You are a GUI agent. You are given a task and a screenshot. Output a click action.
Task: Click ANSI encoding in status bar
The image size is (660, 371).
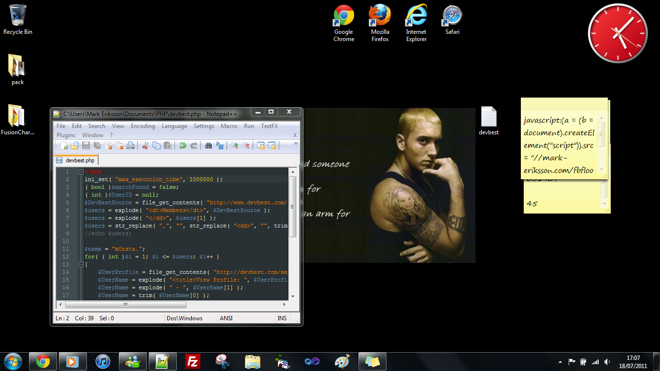point(226,318)
